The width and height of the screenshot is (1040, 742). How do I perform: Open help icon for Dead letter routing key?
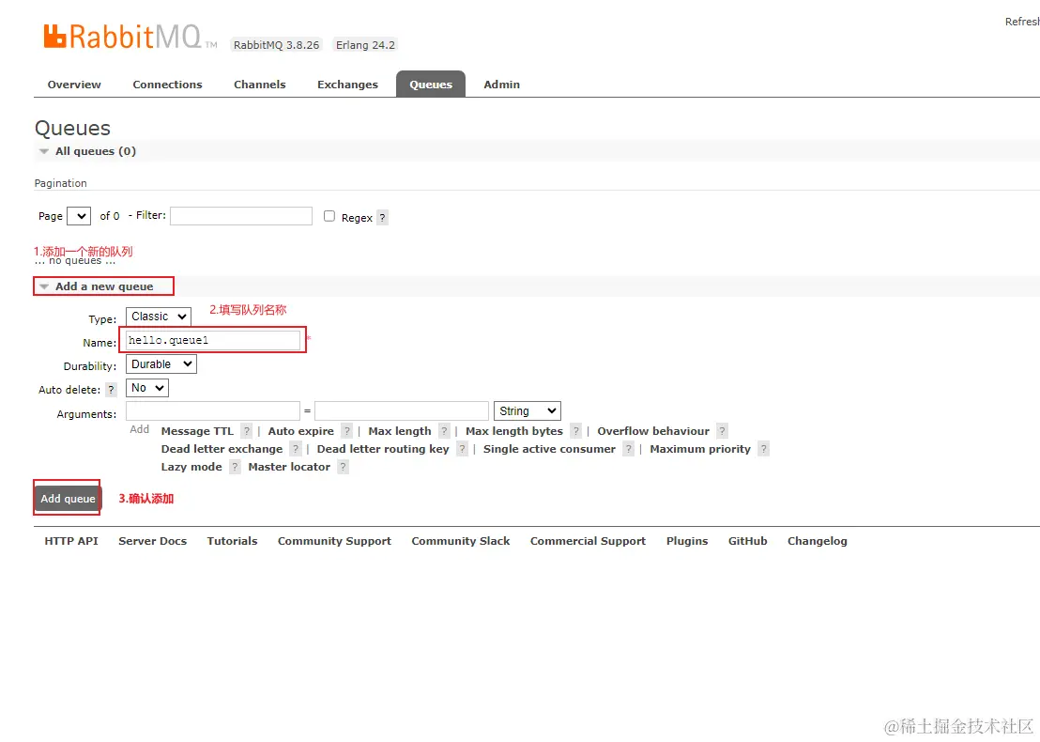point(463,449)
